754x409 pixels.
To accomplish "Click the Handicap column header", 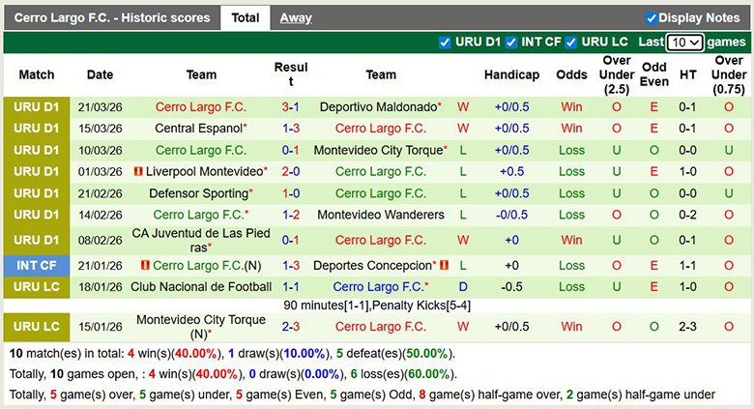I will [x=511, y=74].
